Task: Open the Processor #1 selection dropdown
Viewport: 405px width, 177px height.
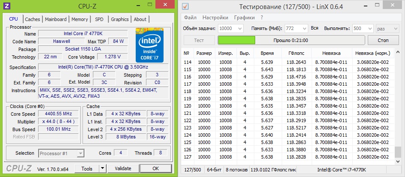Action: click(x=62, y=153)
